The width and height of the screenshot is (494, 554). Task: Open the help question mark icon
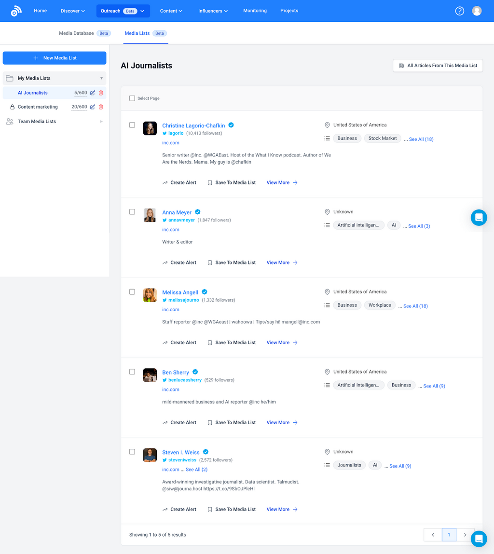tap(459, 11)
